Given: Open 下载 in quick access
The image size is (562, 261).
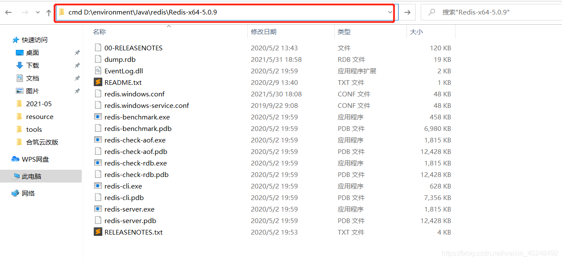Looking at the screenshot, I should tap(33, 65).
